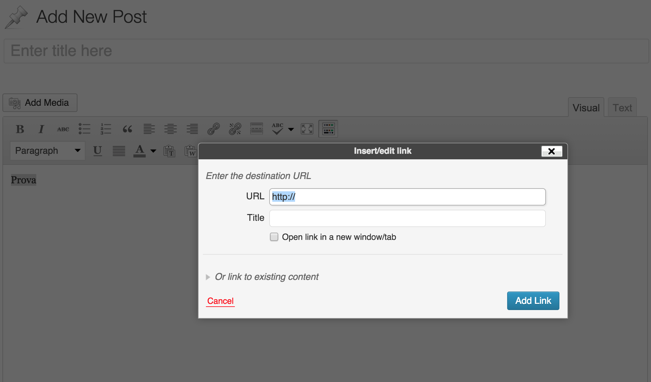Click the Enter title here field
Screen dimensions: 651x382
[x=326, y=51]
